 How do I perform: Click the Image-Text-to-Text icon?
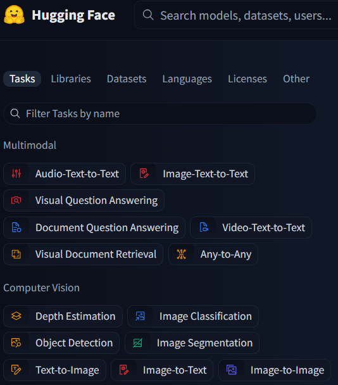[x=144, y=174]
